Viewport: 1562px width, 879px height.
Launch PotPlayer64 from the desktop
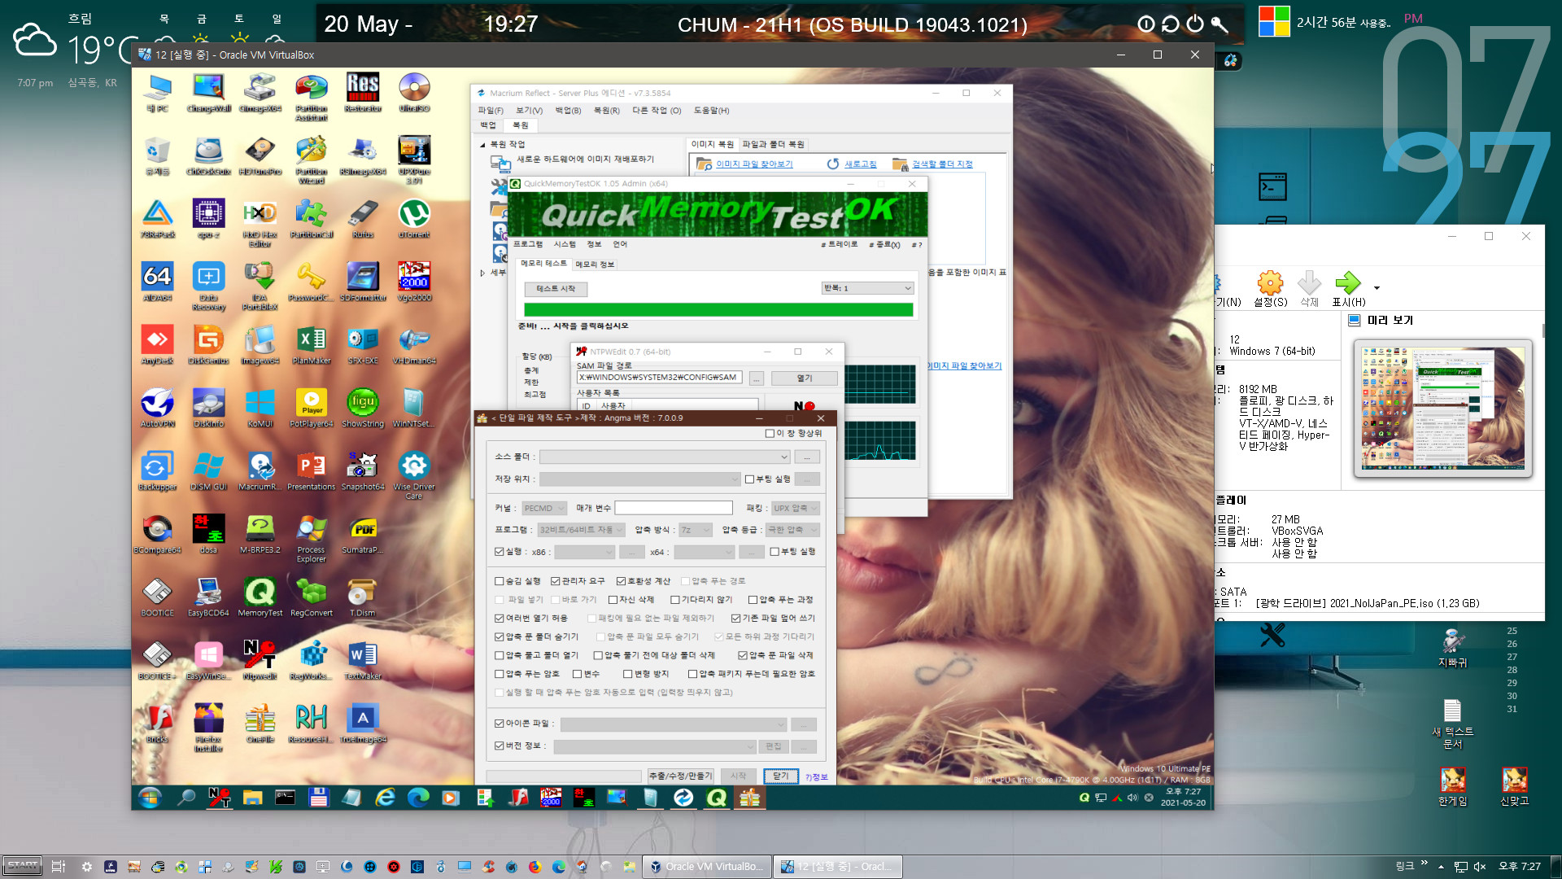[312, 408]
